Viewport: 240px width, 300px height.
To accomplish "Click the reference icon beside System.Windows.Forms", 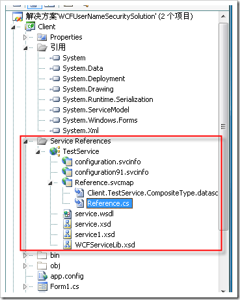I will pos(55,120).
